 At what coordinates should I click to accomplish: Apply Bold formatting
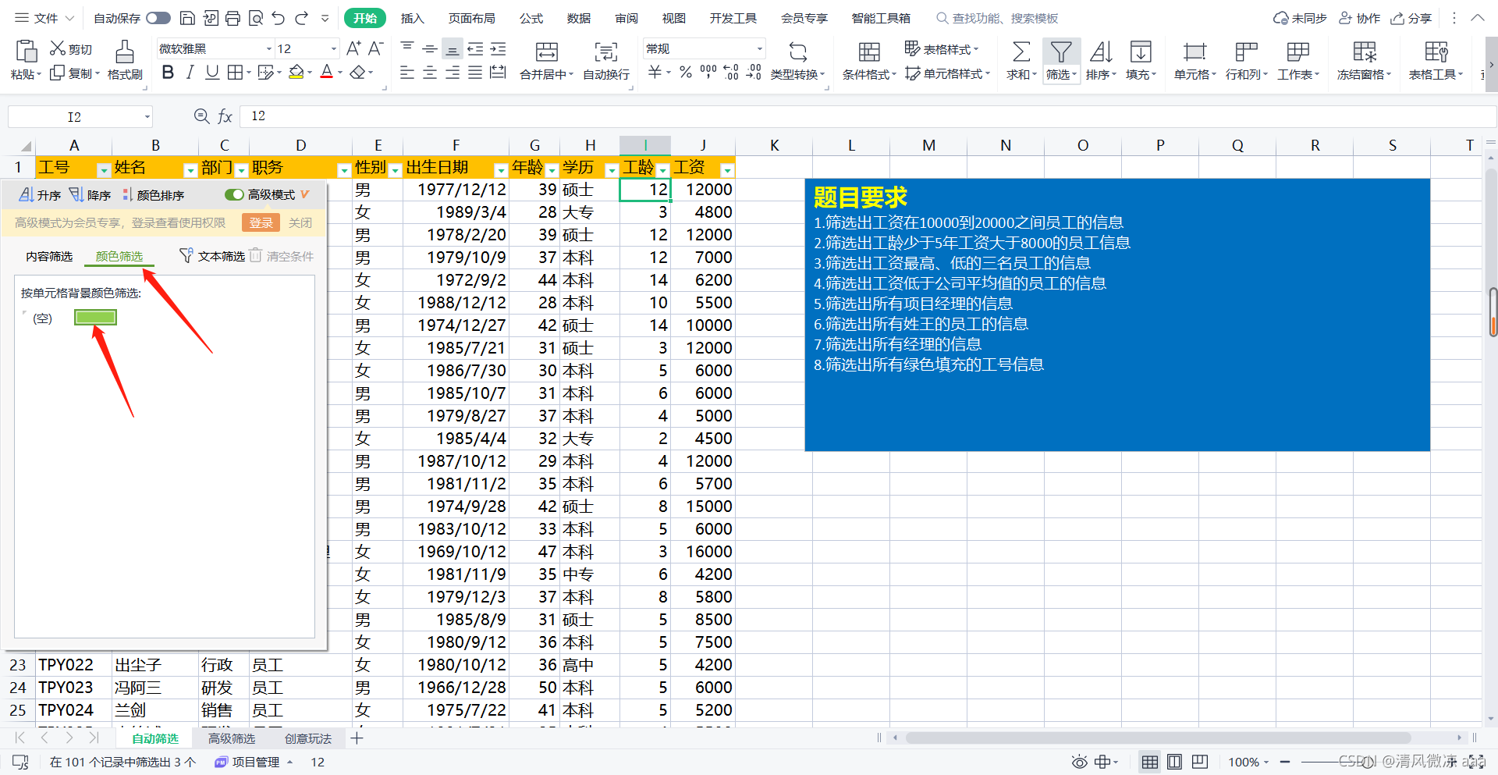(x=168, y=73)
